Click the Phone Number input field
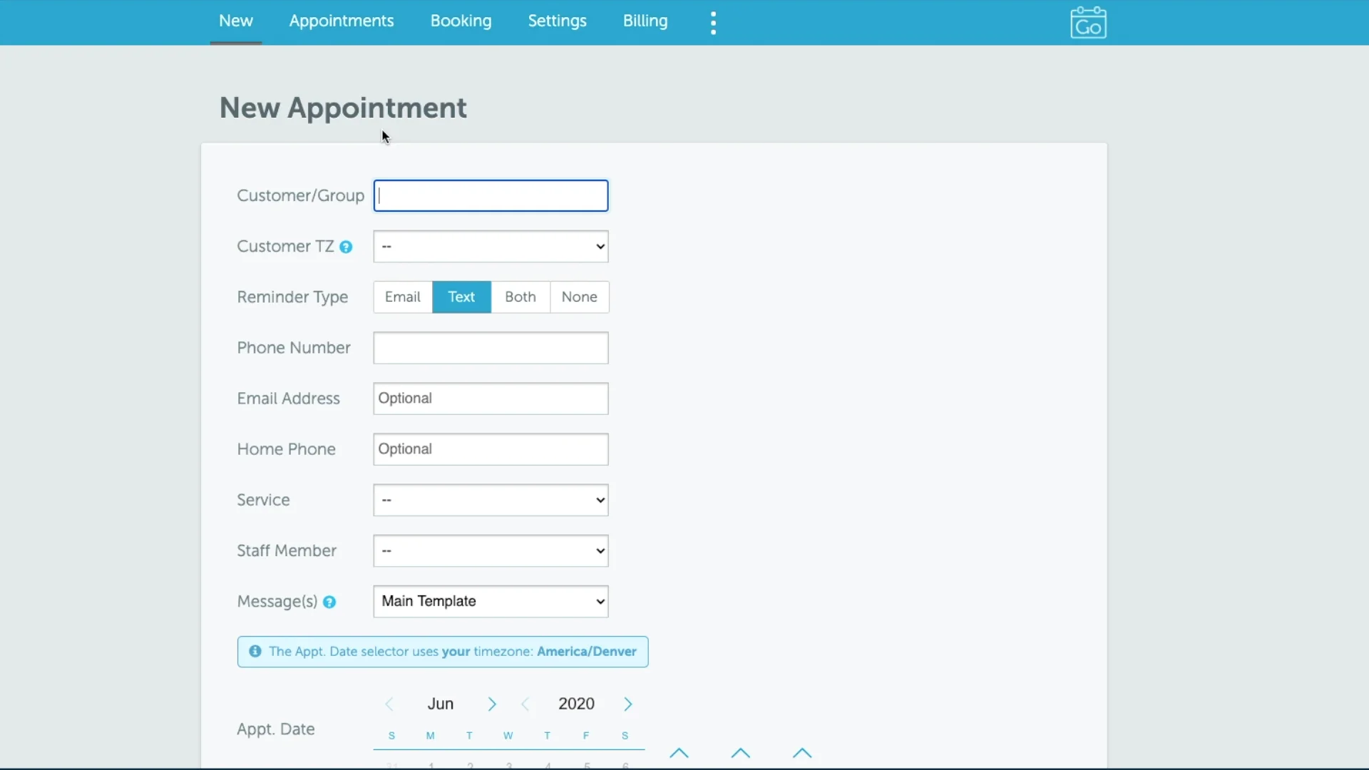The height and width of the screenshot is (770, 1369). click(x=491, y=348)
